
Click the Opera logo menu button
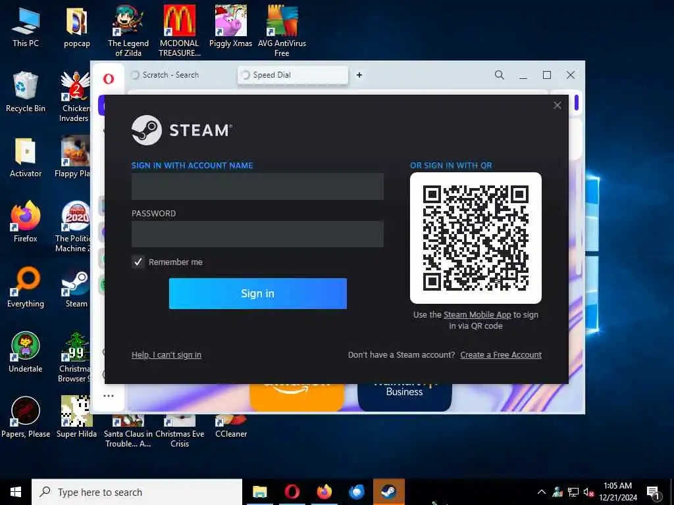tap(109, 79)
